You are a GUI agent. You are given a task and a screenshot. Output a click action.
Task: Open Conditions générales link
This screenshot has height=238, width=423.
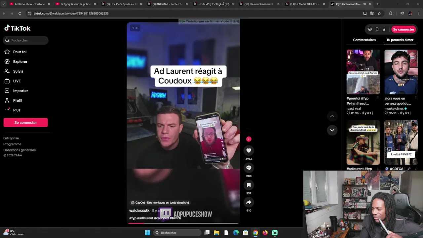click(19, 150)
